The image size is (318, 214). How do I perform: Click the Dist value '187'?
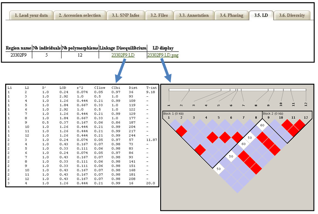132,123
